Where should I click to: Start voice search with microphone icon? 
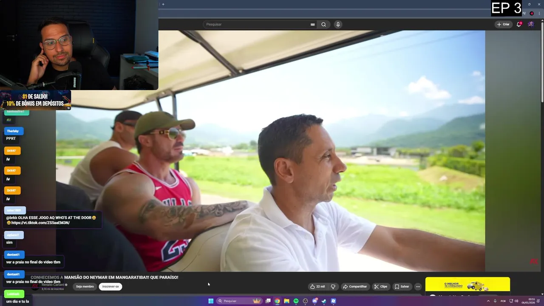[x=338, y=24]
